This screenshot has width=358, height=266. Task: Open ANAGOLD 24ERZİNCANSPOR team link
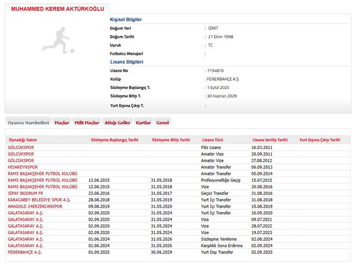click(x=35, y=206)
